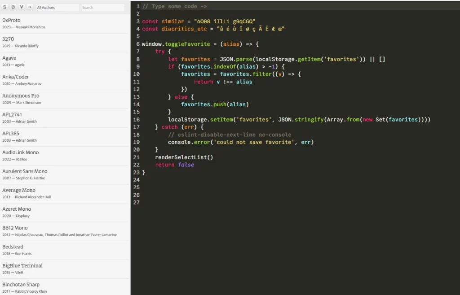Choose the B612 Mono font entry
Viewport: 460px width, 295px height.
point(65,231)
